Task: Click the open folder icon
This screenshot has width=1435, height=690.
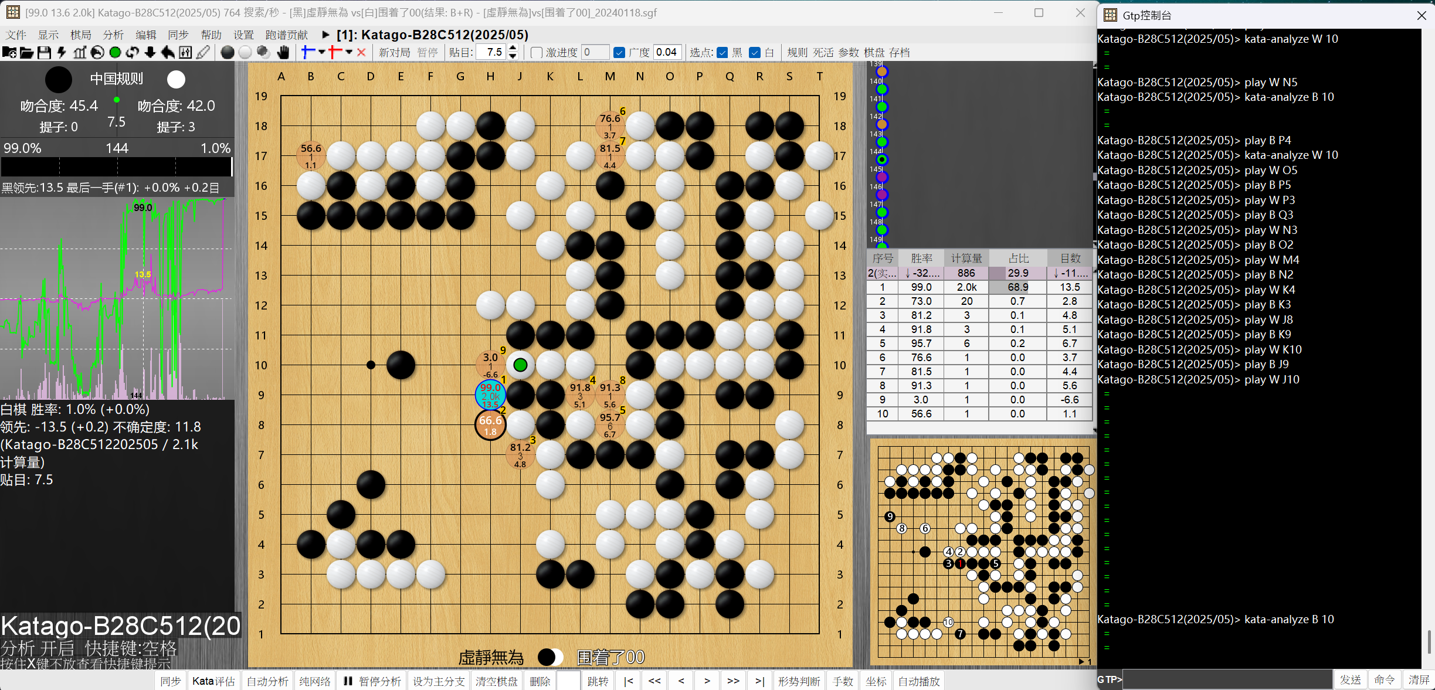Action: click(27, 53)
